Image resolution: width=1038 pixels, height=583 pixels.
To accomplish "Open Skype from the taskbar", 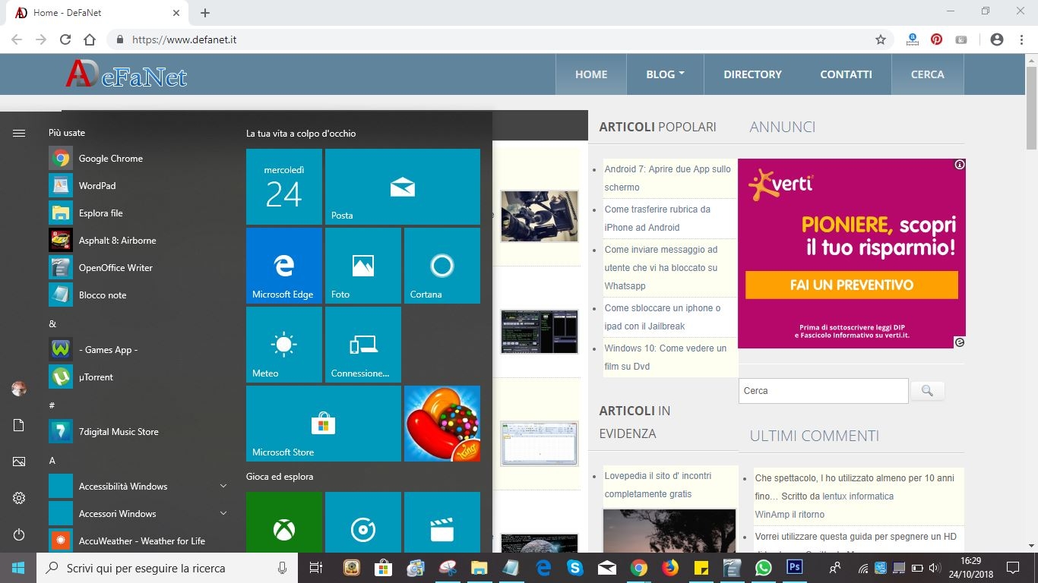I will (x=574, y=568).
